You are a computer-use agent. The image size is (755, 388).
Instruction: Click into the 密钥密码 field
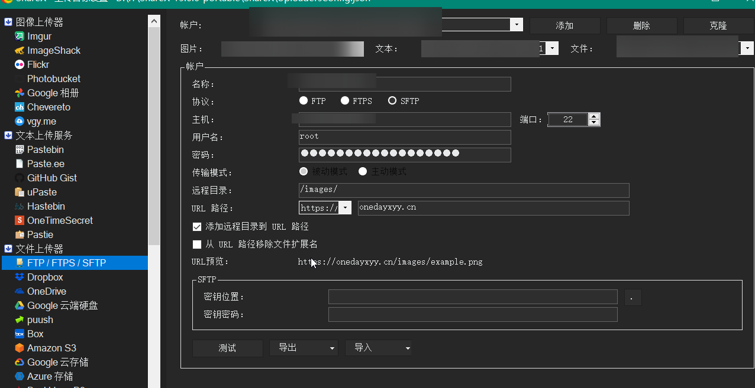pos(473,315)
